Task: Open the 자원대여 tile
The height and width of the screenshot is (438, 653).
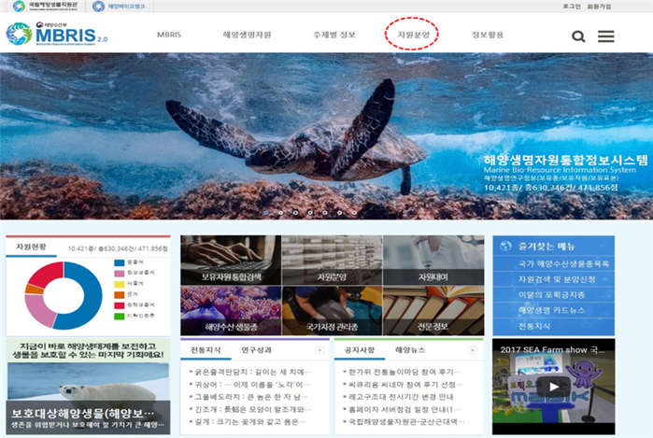Action: tap(433, 261)
